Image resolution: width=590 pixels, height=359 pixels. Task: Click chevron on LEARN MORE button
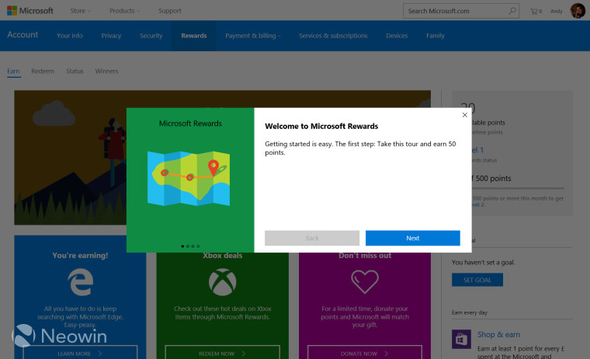100,354
